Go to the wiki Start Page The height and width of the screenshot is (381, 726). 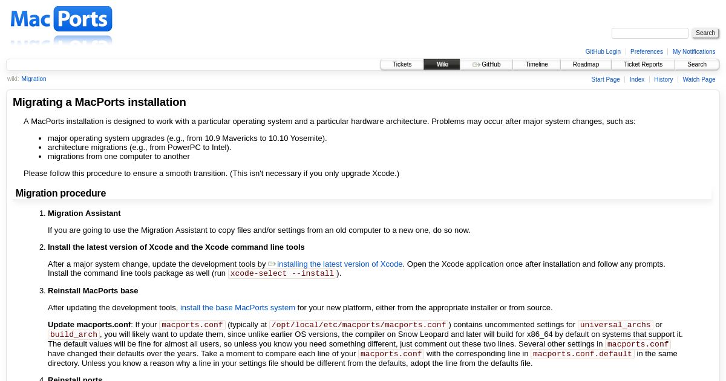point(606,80)
